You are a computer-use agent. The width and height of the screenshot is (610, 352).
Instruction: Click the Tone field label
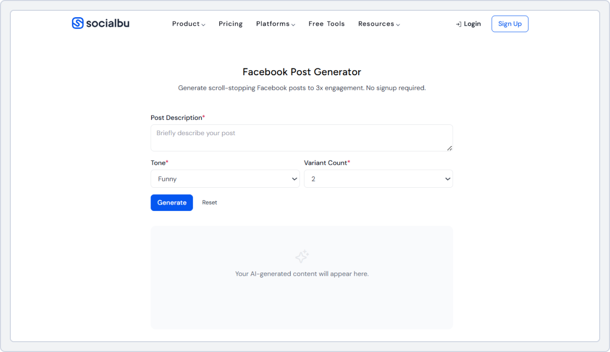[159, 163]
